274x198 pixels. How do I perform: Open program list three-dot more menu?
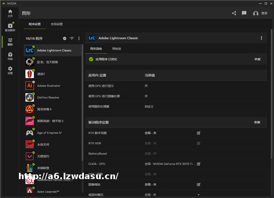(x=79, y=38)
